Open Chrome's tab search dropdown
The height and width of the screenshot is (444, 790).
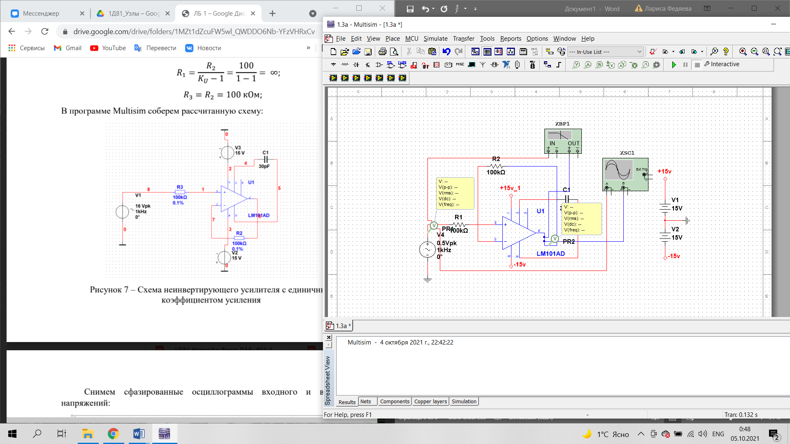point(313,14)
